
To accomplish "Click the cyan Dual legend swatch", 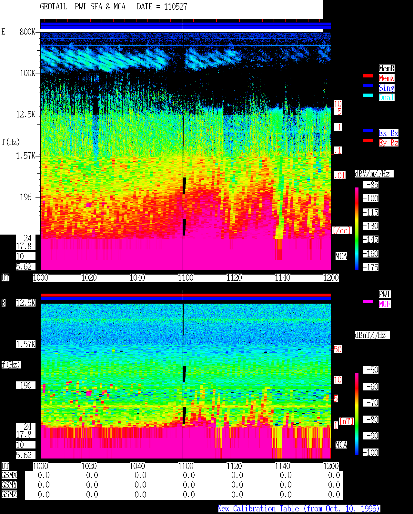I will click(x=368, y=95).
